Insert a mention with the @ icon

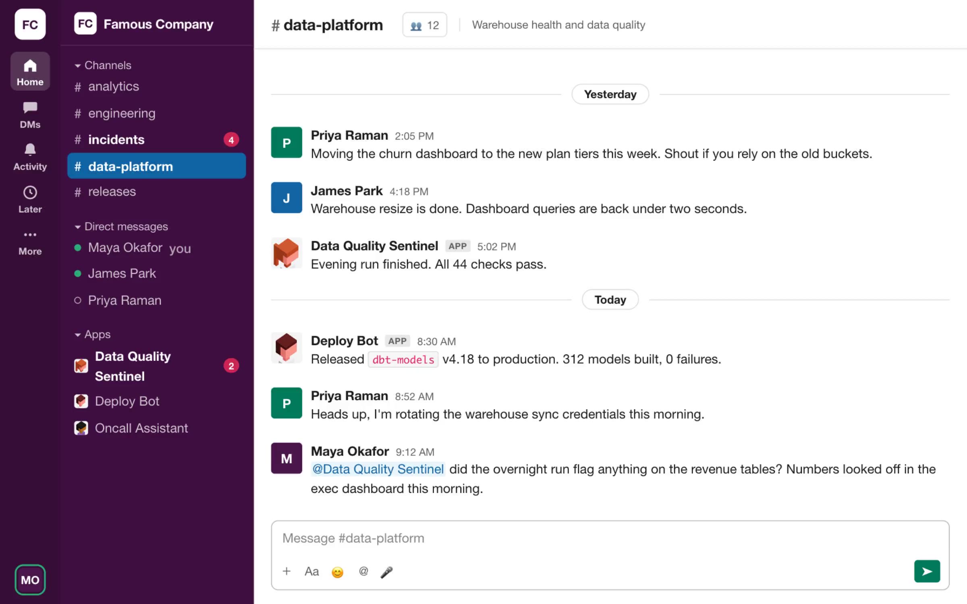pos(363,571)
